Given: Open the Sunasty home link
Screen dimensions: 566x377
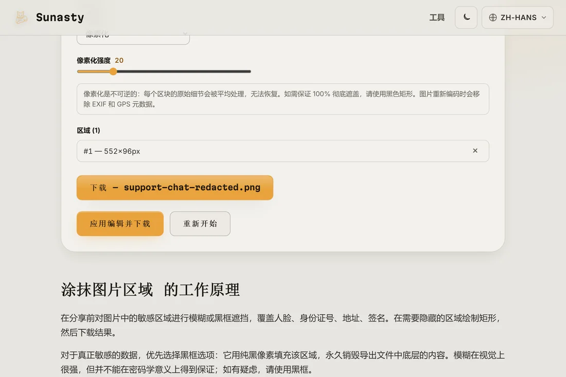Looking at the screenshot, I should (49, 17).
